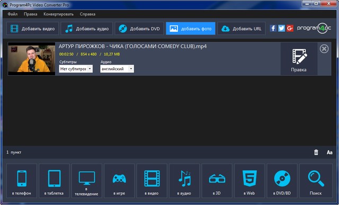The width and height of the screenshot is (339, 205).
Task: Click Добавить DVD button
Action: (139, 28)
